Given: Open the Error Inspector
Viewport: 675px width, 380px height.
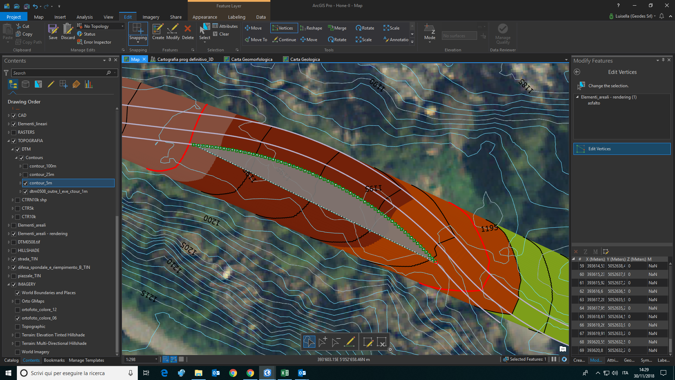Looking at the screenshot, I should tap(94, 42).
